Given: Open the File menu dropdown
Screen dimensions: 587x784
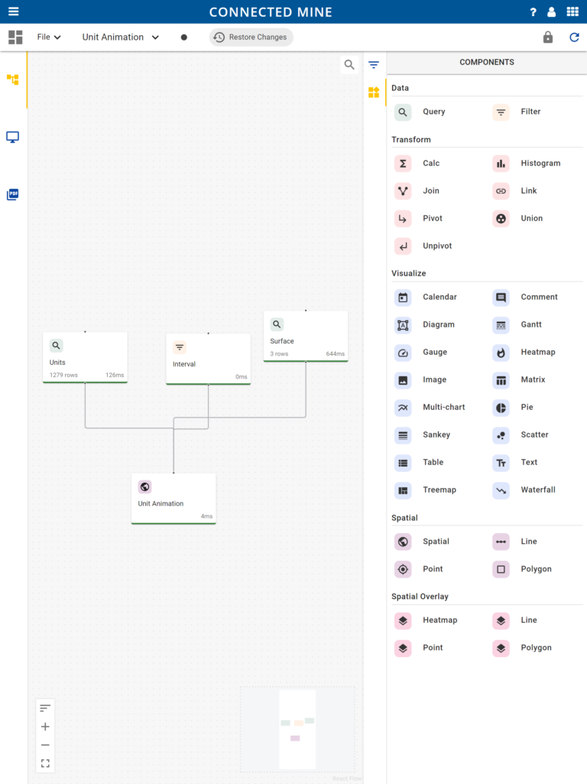Looking at the screenshot, I should click(x=47, y=36).
